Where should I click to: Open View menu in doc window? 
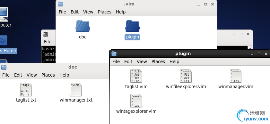(32, 75)
